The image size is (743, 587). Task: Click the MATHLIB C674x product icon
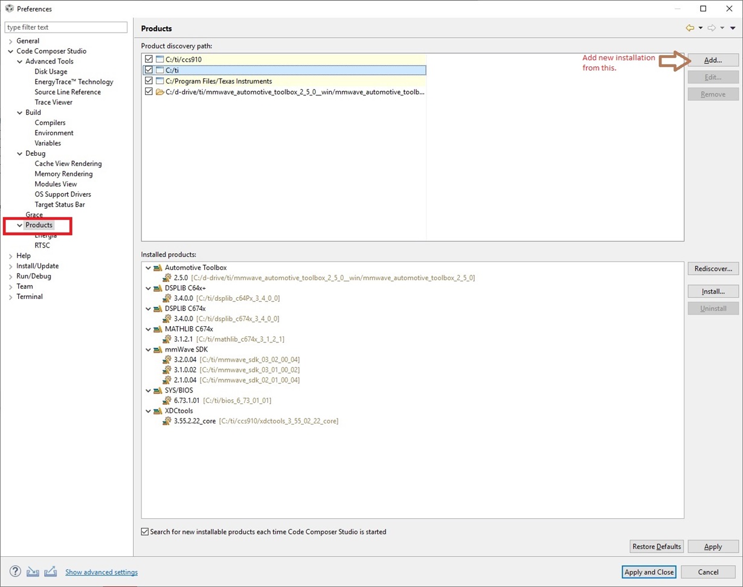pyautogui.click(x=158, y=329)
